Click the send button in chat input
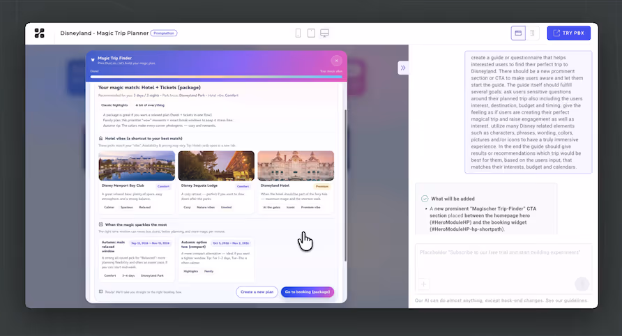622x336 pixels. [582, 284]
